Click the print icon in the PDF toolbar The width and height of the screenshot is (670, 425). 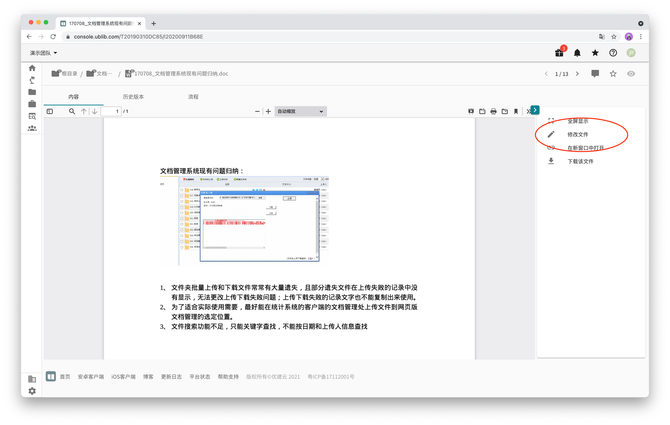coord(493,112)
